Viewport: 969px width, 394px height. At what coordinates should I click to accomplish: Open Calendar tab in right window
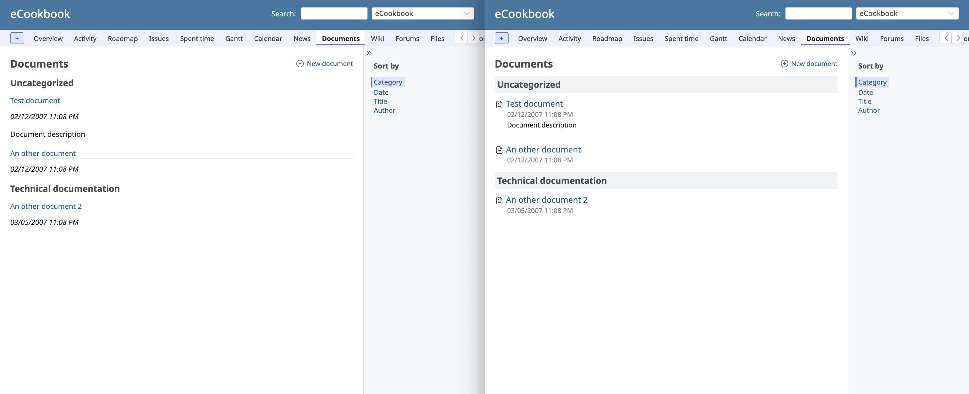[x=752, y=38]
